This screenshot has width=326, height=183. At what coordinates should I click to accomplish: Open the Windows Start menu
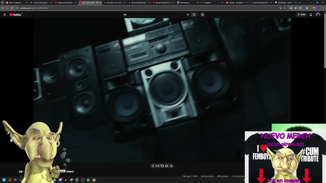point(4,180)
